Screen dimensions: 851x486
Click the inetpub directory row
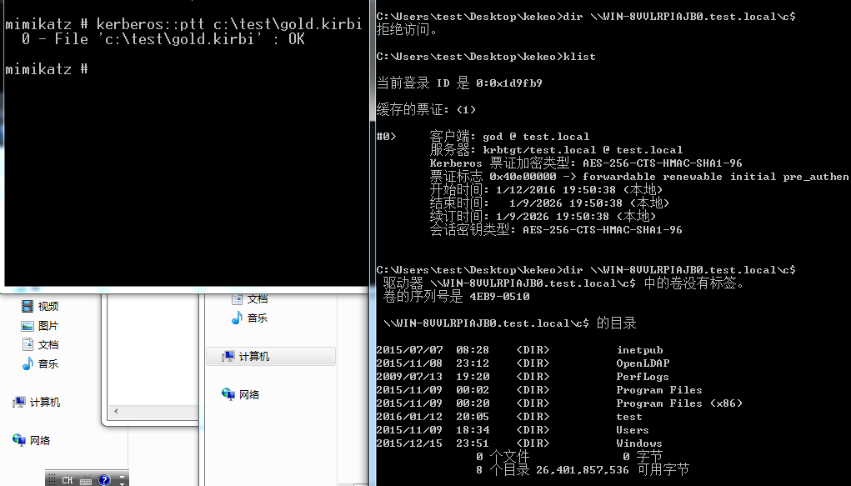(519, 350)
